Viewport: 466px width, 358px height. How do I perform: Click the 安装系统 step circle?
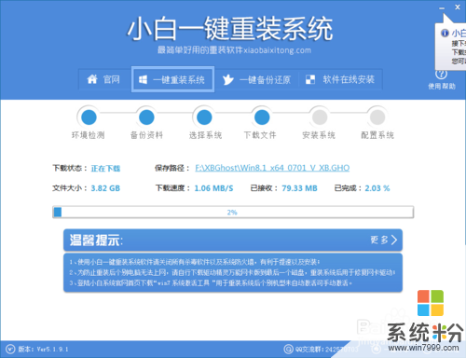coord(320,117)
